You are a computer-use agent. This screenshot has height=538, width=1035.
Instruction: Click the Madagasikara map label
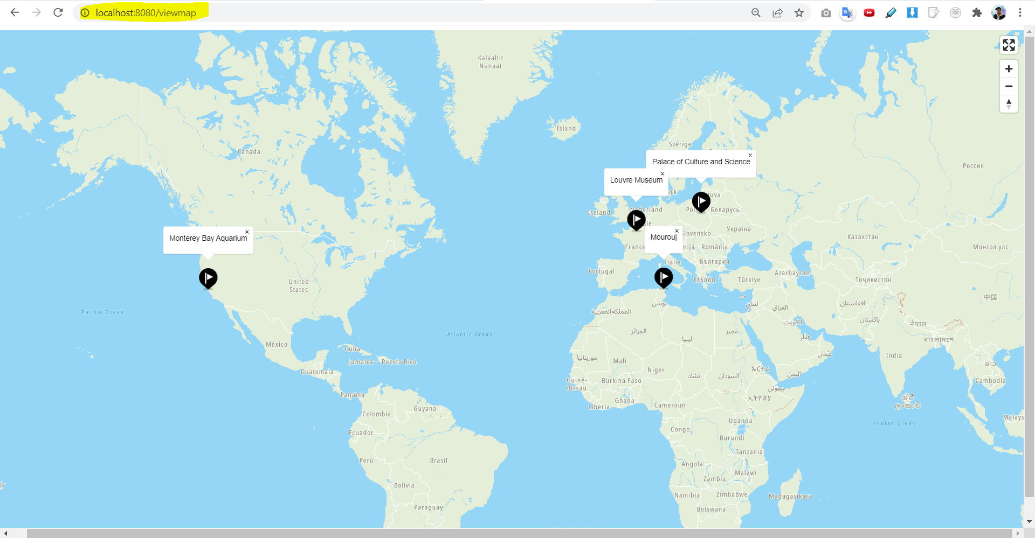coord(790,497)
